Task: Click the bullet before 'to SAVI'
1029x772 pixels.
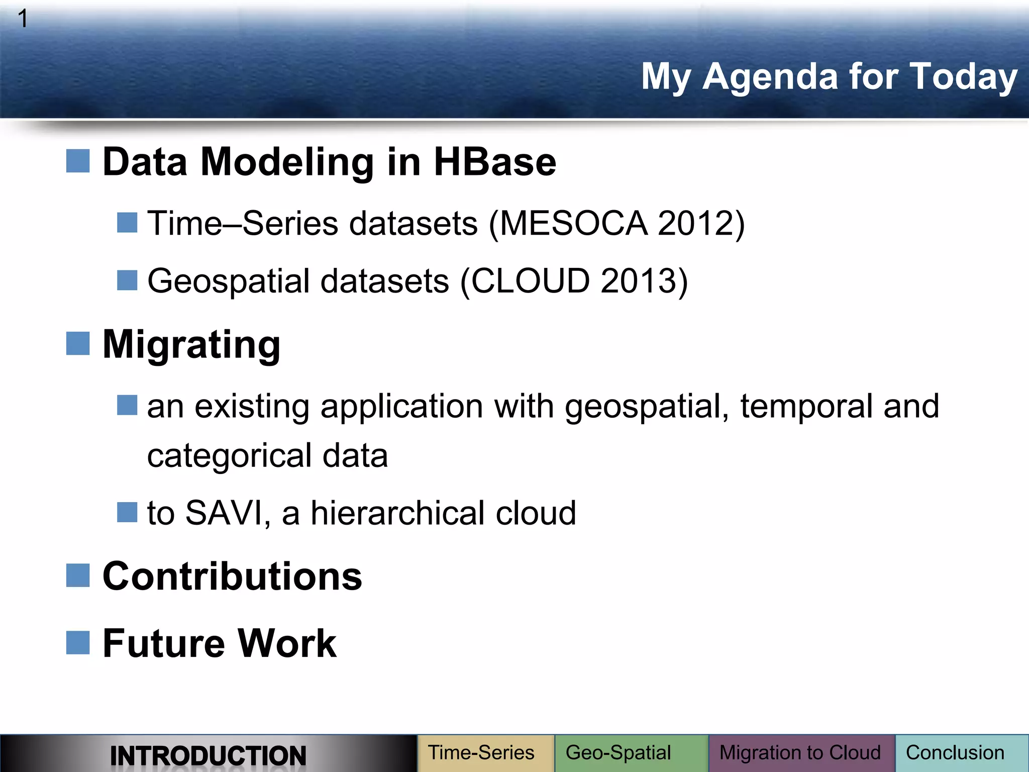Action: (127, 513)
